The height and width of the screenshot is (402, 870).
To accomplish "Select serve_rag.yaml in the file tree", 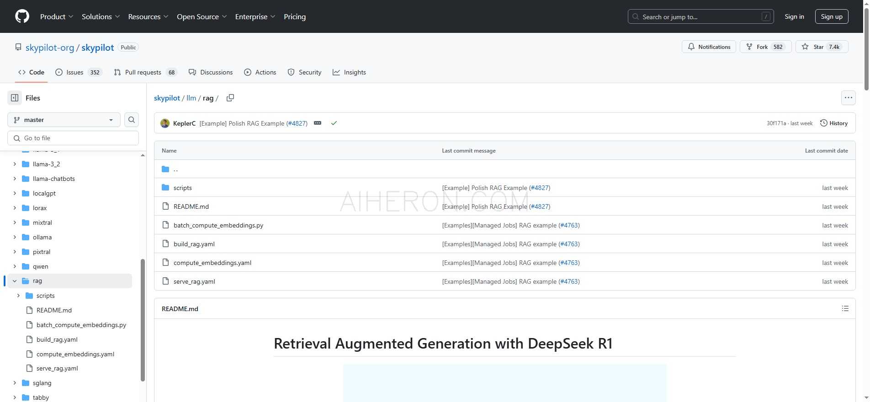I will point(57,368).
